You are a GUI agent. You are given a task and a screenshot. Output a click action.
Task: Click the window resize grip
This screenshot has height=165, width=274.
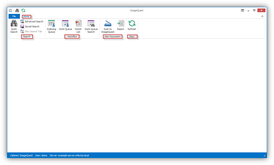[264, 156]
